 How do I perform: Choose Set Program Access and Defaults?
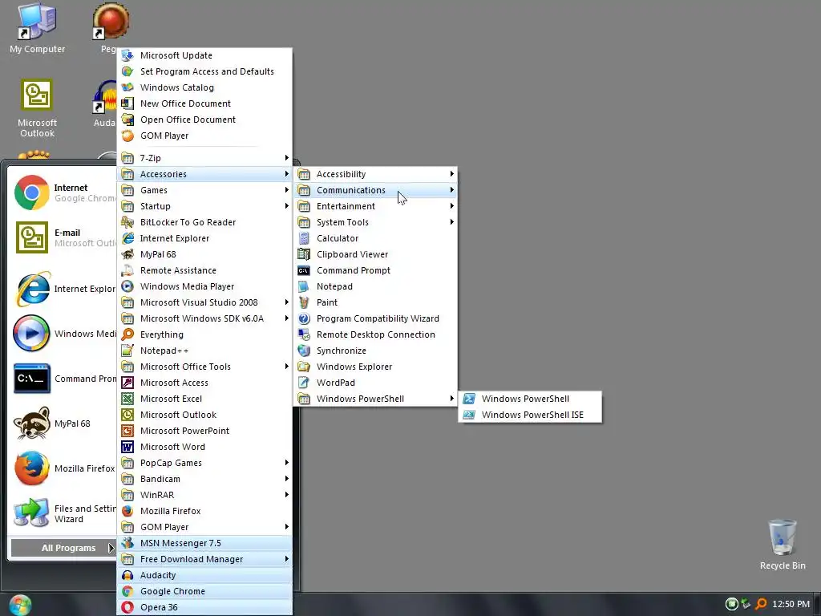(204, 71)
